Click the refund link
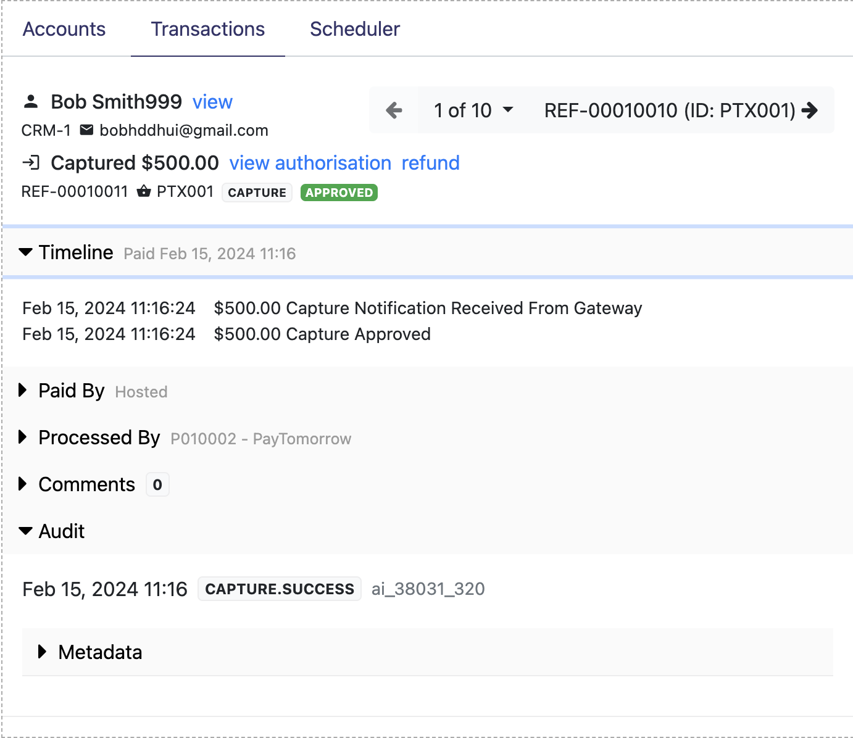This screenshot has width=853, height=738. coord(431,163)
